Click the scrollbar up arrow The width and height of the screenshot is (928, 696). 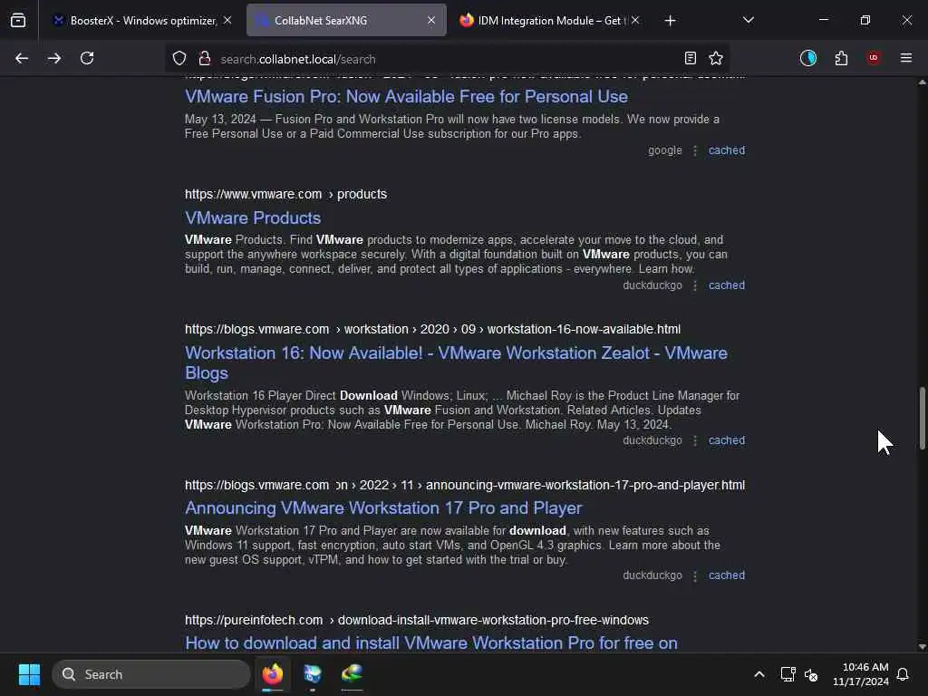[922, 82]
